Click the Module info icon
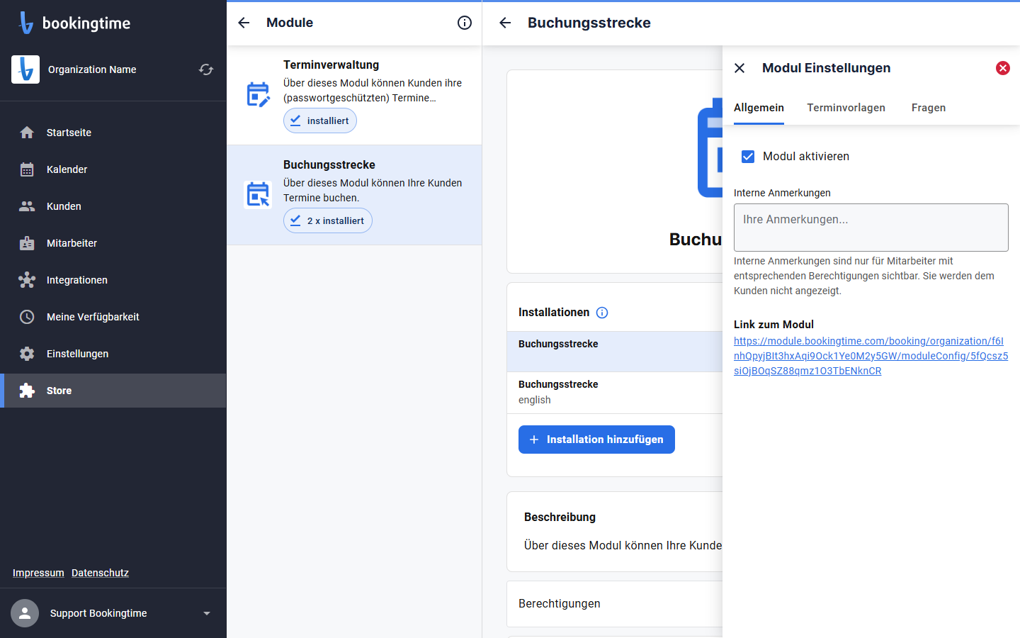Image resolution: width=1020 pixels, height=638 pixels. (465, 23)
